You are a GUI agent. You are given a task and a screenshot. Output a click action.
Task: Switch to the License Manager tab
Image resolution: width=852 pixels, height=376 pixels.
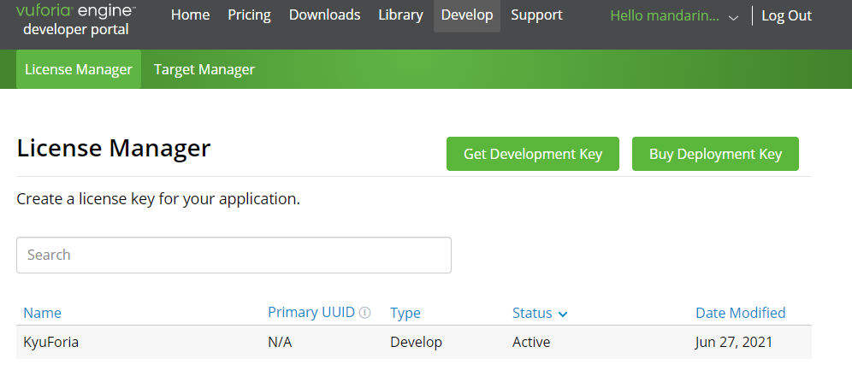coord(79,69)
